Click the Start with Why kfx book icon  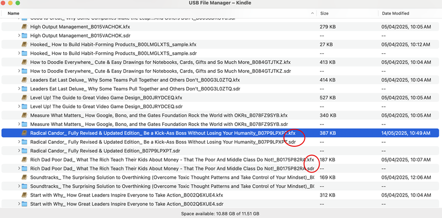24,195
